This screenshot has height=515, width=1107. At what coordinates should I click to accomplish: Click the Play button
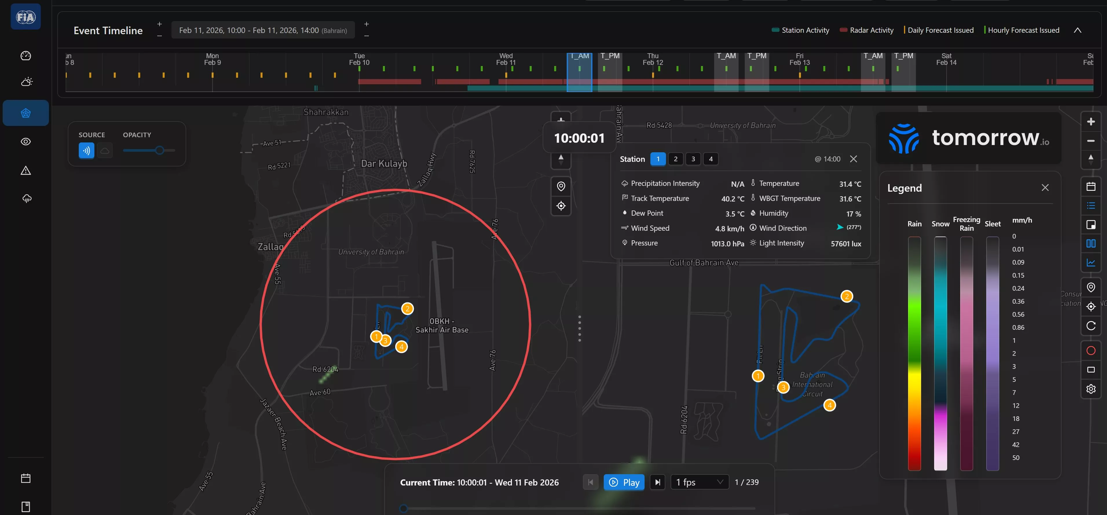(x=624, y=482)
